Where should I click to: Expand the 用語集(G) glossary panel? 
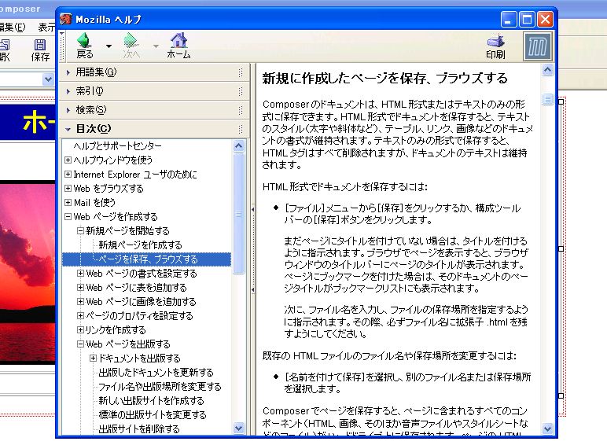pos(154,72)
